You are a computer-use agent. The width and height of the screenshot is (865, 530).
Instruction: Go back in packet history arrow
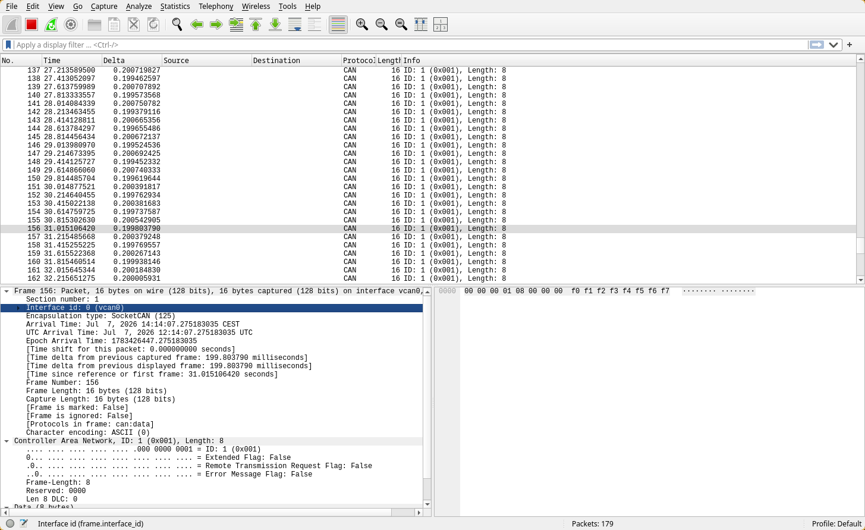click(197, 24)
